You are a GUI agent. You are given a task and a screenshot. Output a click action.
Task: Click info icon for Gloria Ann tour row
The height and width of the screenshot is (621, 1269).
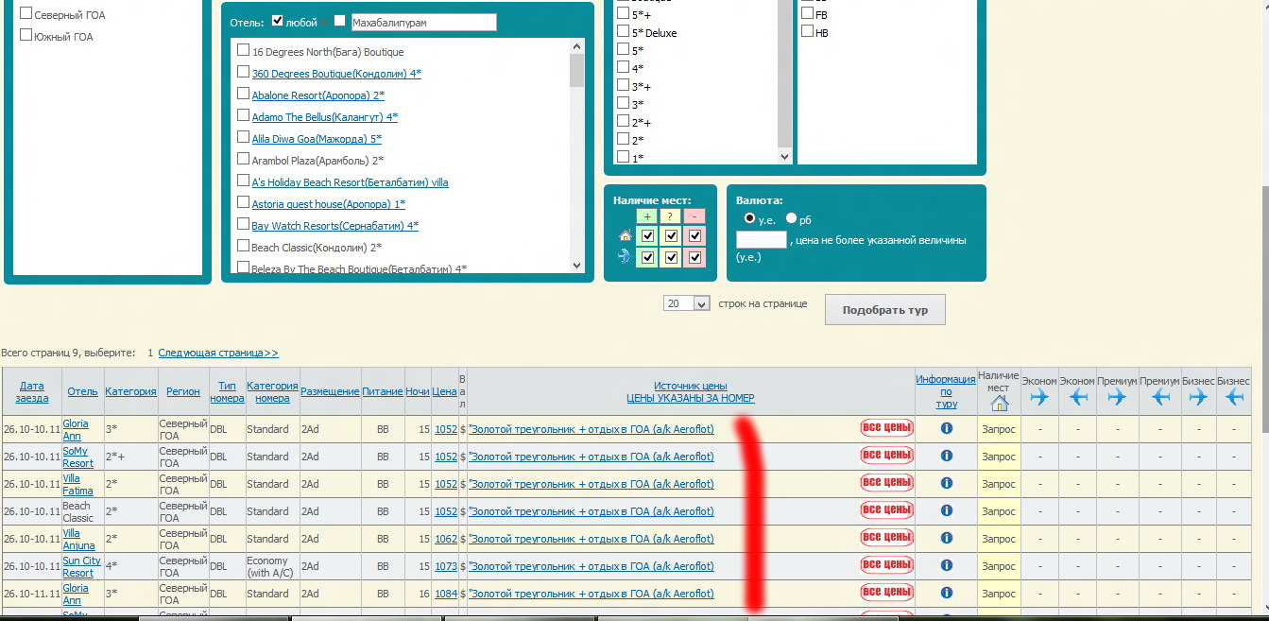(946, 428)
